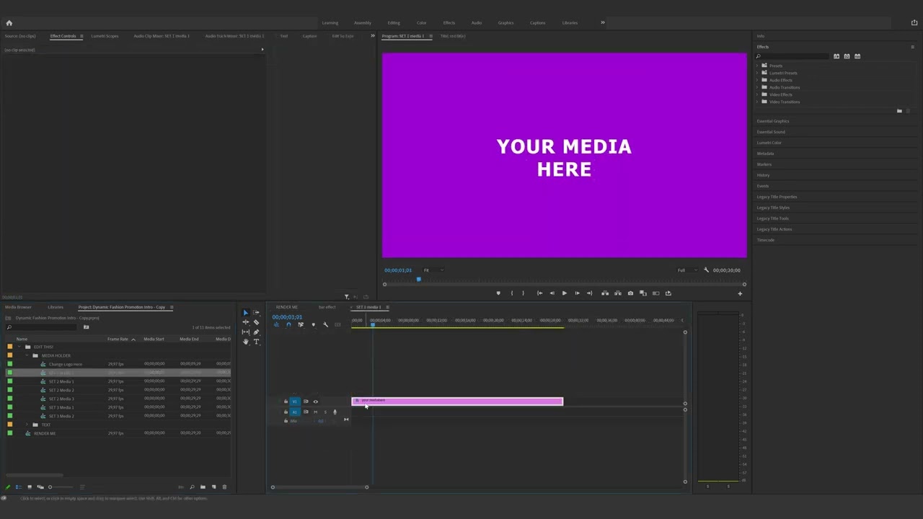
Task: Expand the TEXT bin
Action: [x=27, y=425]
